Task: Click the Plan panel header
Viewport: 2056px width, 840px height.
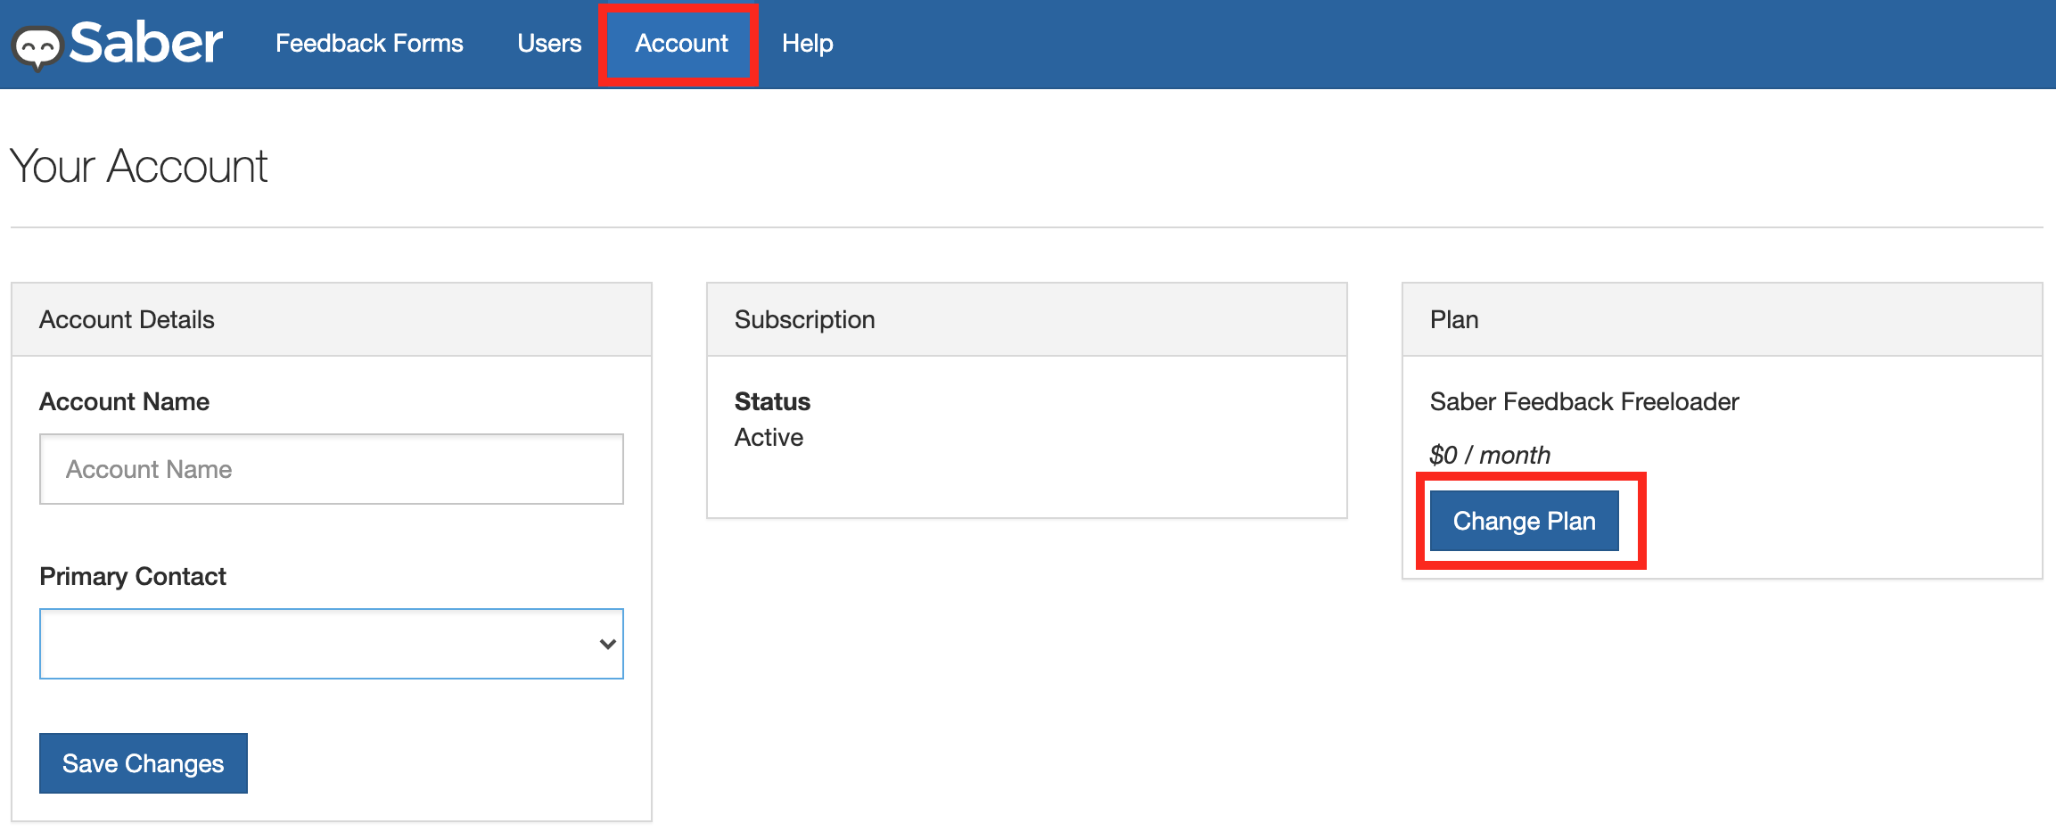Action: pyautogui.click(x=1454, y=320)
